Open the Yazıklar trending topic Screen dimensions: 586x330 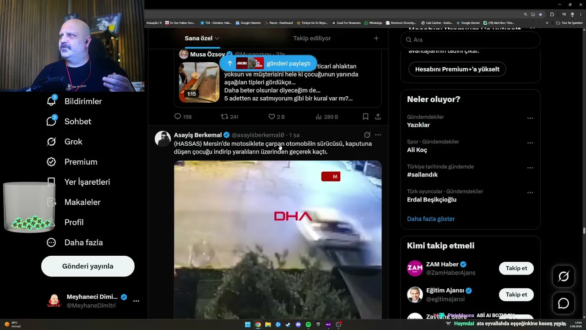[x=418, y=125]
